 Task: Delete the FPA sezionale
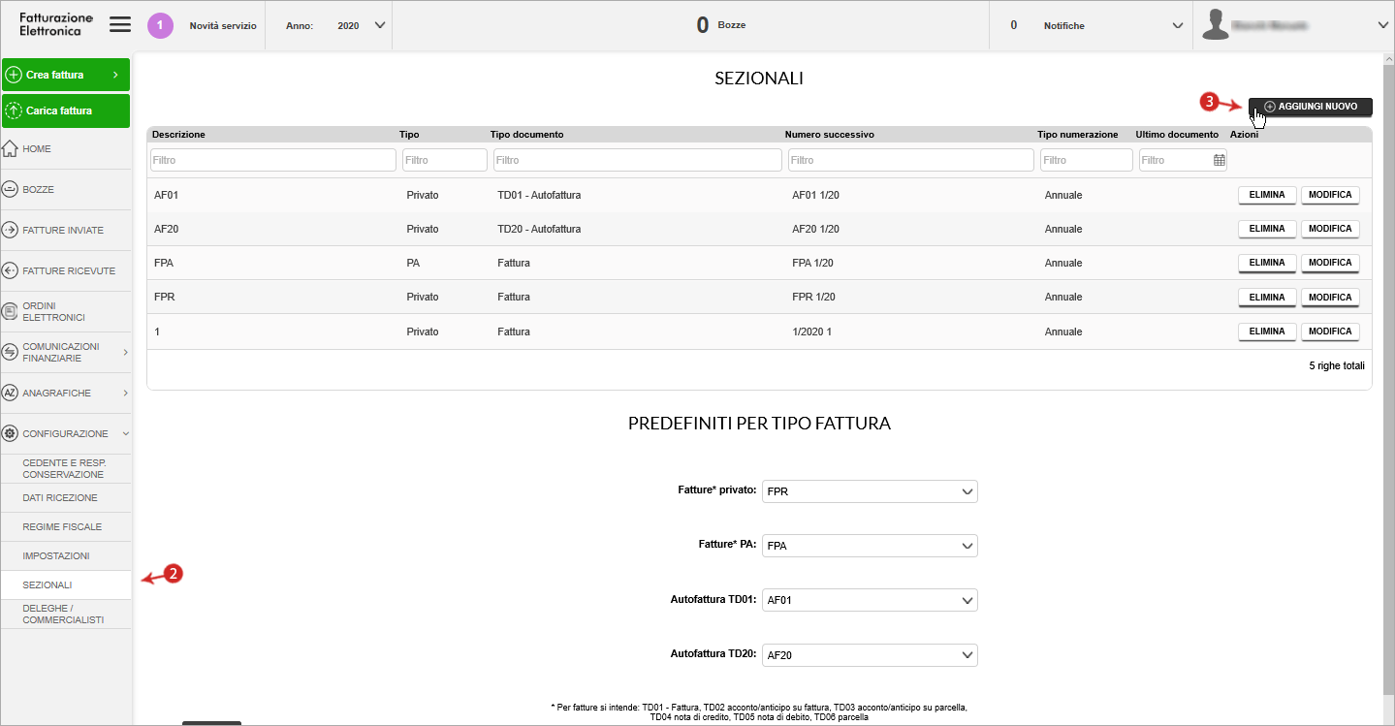[x=1267, y=263]
